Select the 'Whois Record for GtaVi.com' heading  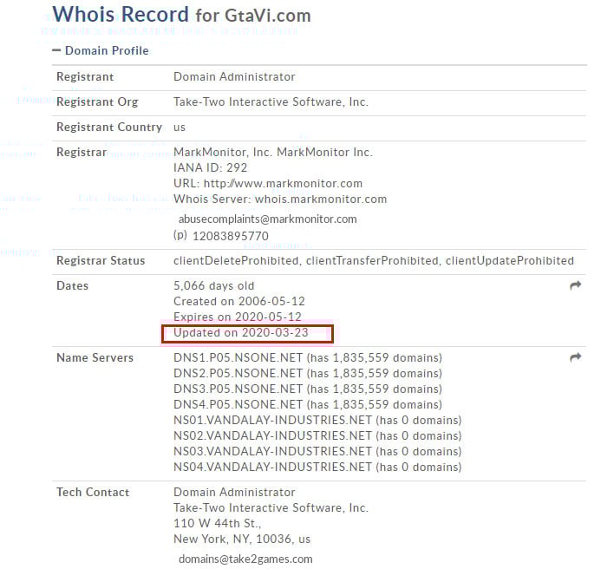(182, 15)
